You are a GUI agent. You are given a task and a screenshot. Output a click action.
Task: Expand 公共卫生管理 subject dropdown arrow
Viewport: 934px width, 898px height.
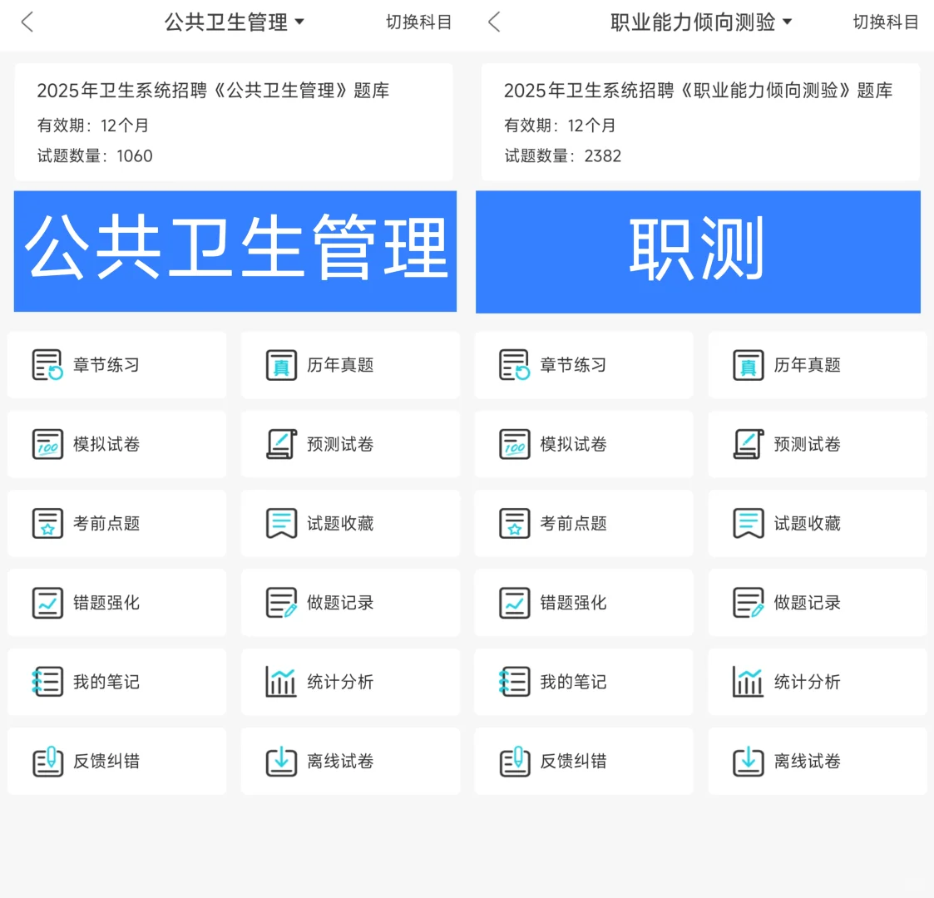[x=299, y=22]
